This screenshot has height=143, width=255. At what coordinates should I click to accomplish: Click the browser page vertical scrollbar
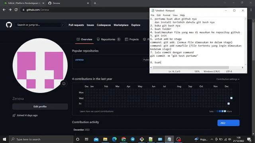253,41
